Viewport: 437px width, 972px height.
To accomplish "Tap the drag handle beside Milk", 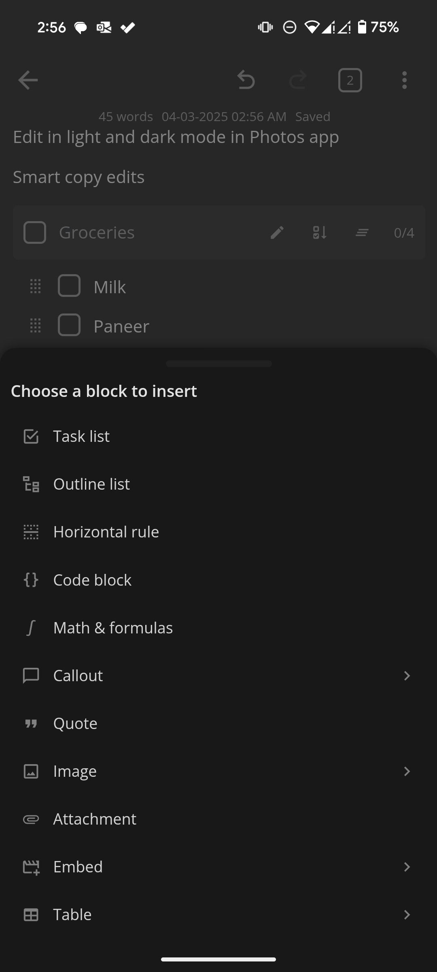I will [35, 286].
